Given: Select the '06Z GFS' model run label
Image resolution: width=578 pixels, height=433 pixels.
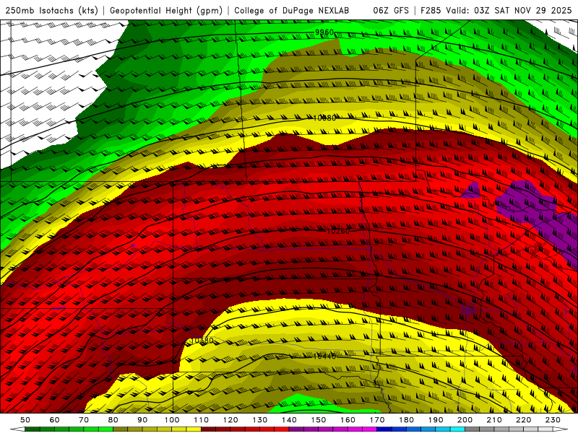Looking at the screenshot, I should (x=391, y=10).
